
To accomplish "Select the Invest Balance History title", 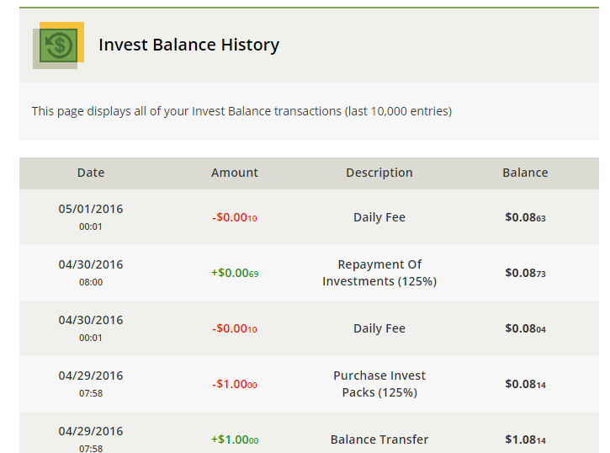I will [188, 45].
